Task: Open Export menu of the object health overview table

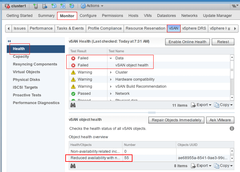Action: [x=201, y=166]
